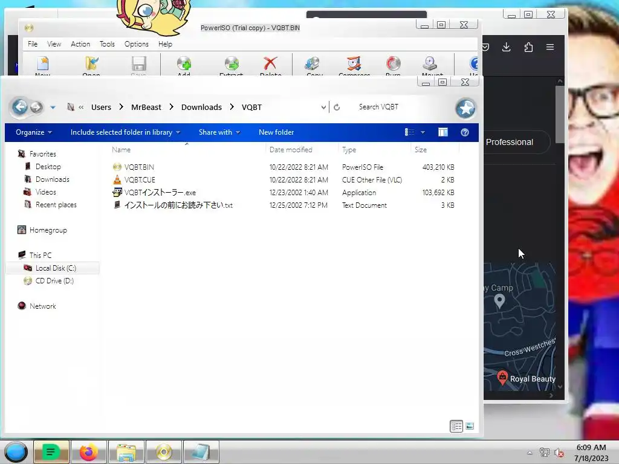Viewport: 619px width, 464px height.
Task: Sort files by Size column
Action: [421, 150]
